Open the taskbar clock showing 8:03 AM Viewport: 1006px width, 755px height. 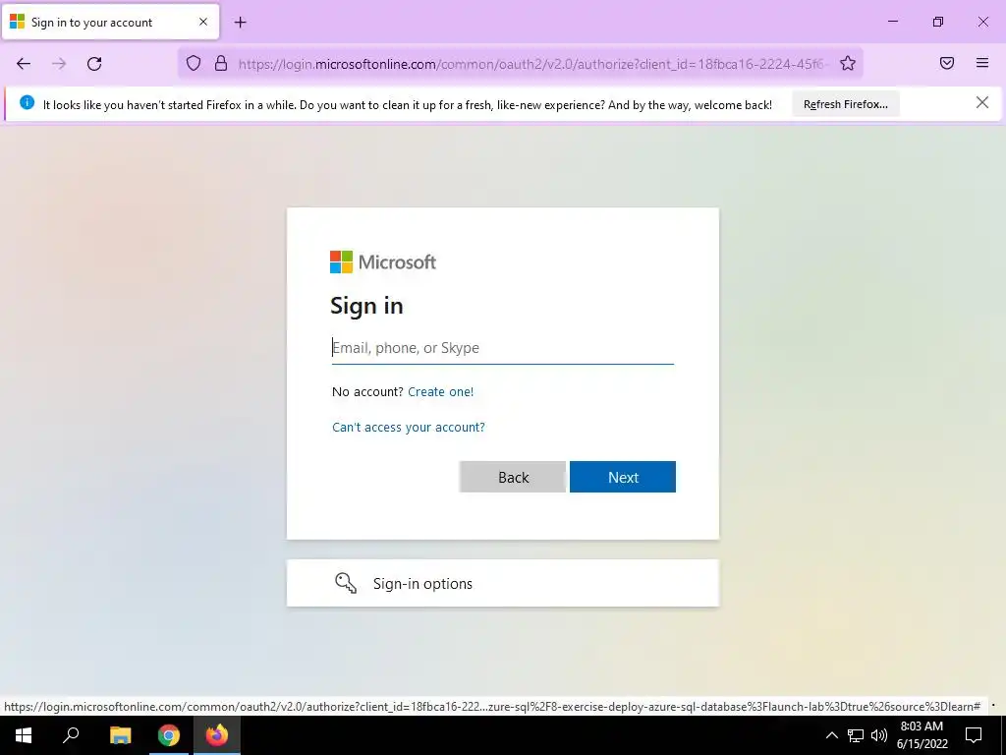pyautogui.click(x=922, y=735)
